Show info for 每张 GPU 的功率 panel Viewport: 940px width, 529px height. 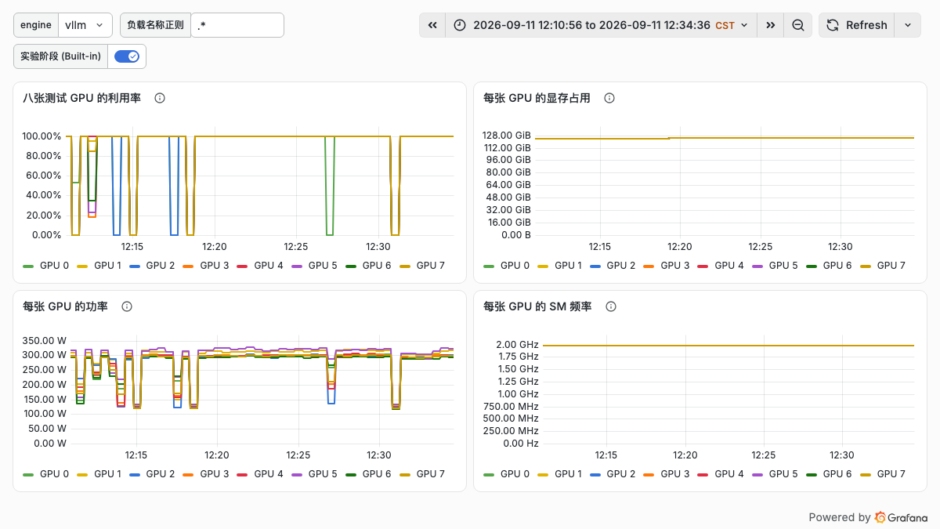(x=127, y=306)
